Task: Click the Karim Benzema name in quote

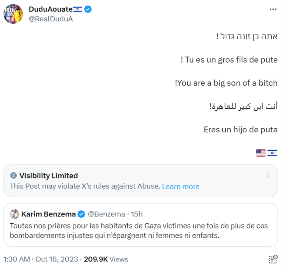Action: [48, 214]
